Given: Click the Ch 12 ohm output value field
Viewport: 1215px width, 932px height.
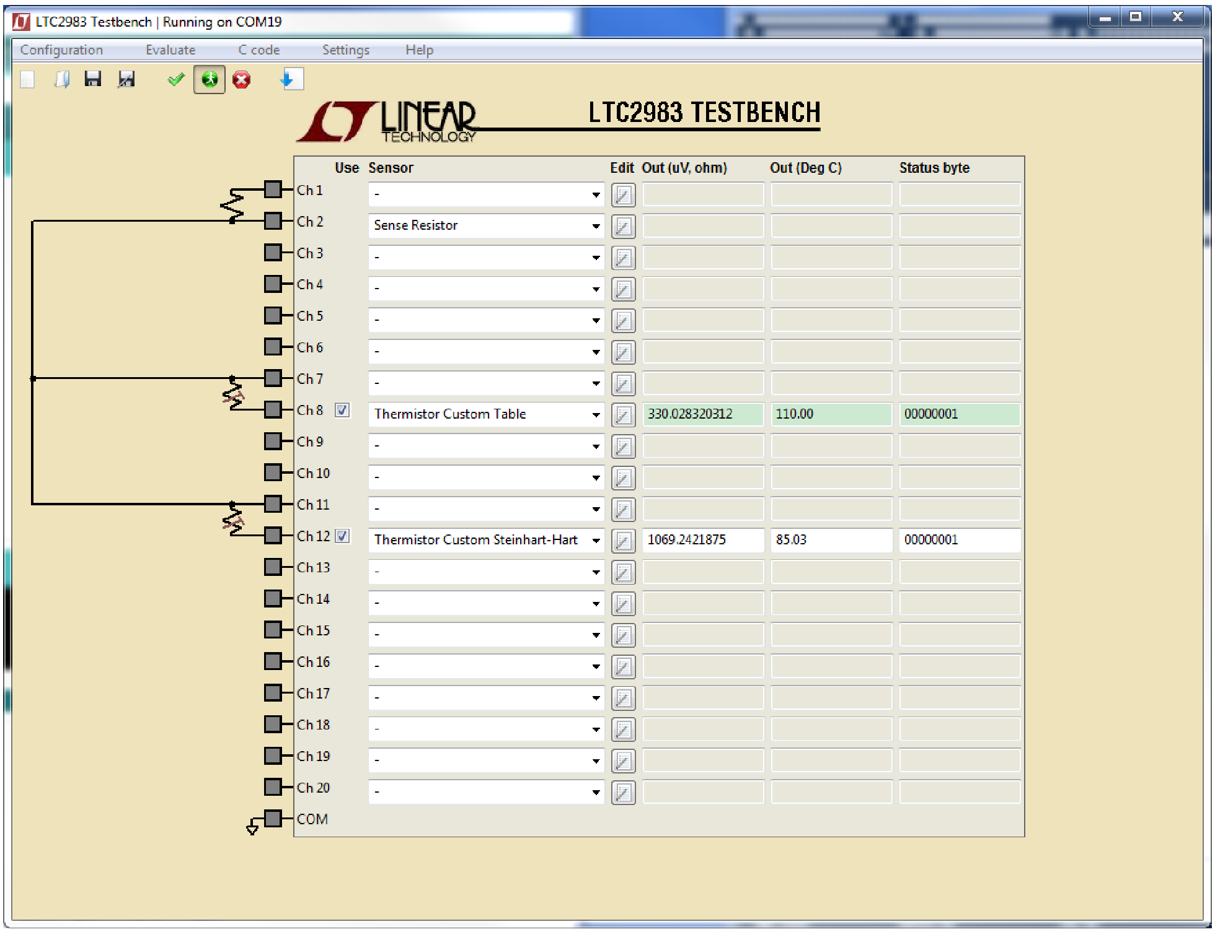Looking at the screenshot, I should click(702, 540).
